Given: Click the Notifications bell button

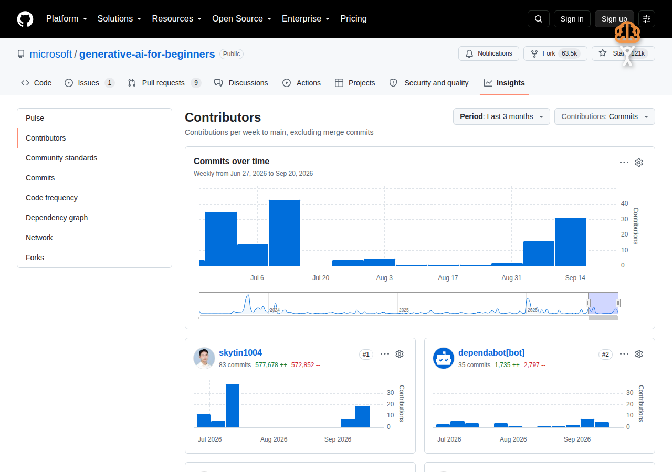Looking at the screenshot, I should click(x=489, y=53).
